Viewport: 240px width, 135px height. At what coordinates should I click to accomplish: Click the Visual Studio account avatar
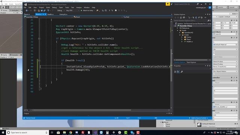click(x=210, y=7)
